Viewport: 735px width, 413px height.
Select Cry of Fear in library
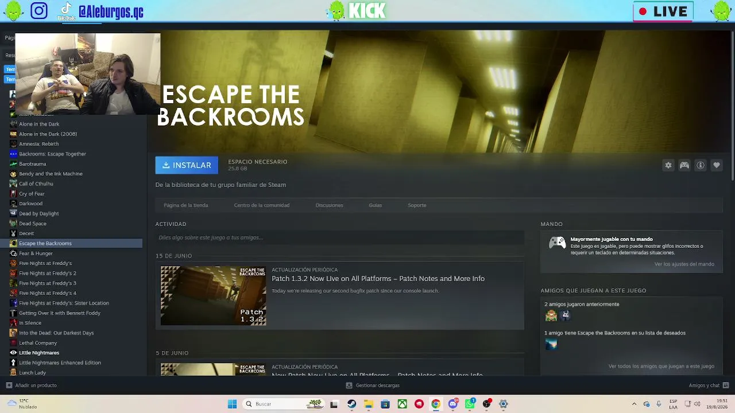32,194
